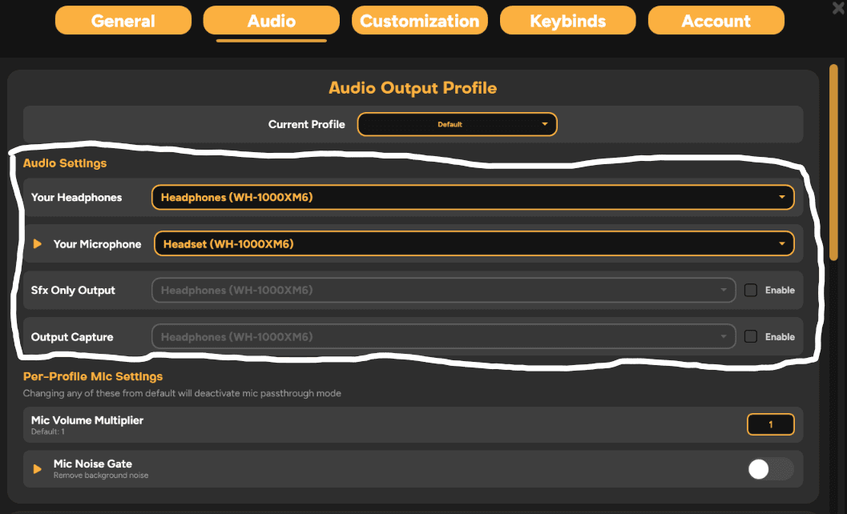Click the Audio Settings section label
847x514 pixels.
[65, 163]
